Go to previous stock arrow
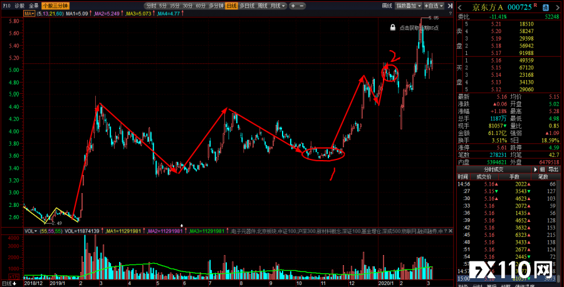The width and height of the screenshot is (564, 287). (x=461, y=7)
